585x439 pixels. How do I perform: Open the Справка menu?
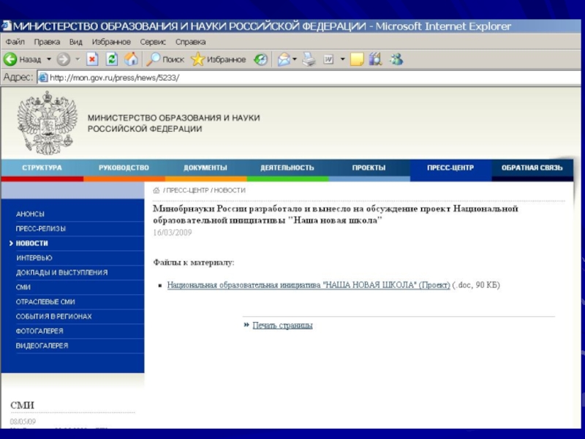[191, 42]
